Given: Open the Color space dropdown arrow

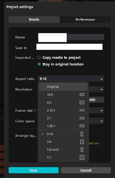Looking at the screenshot, I should click(102, 121).
